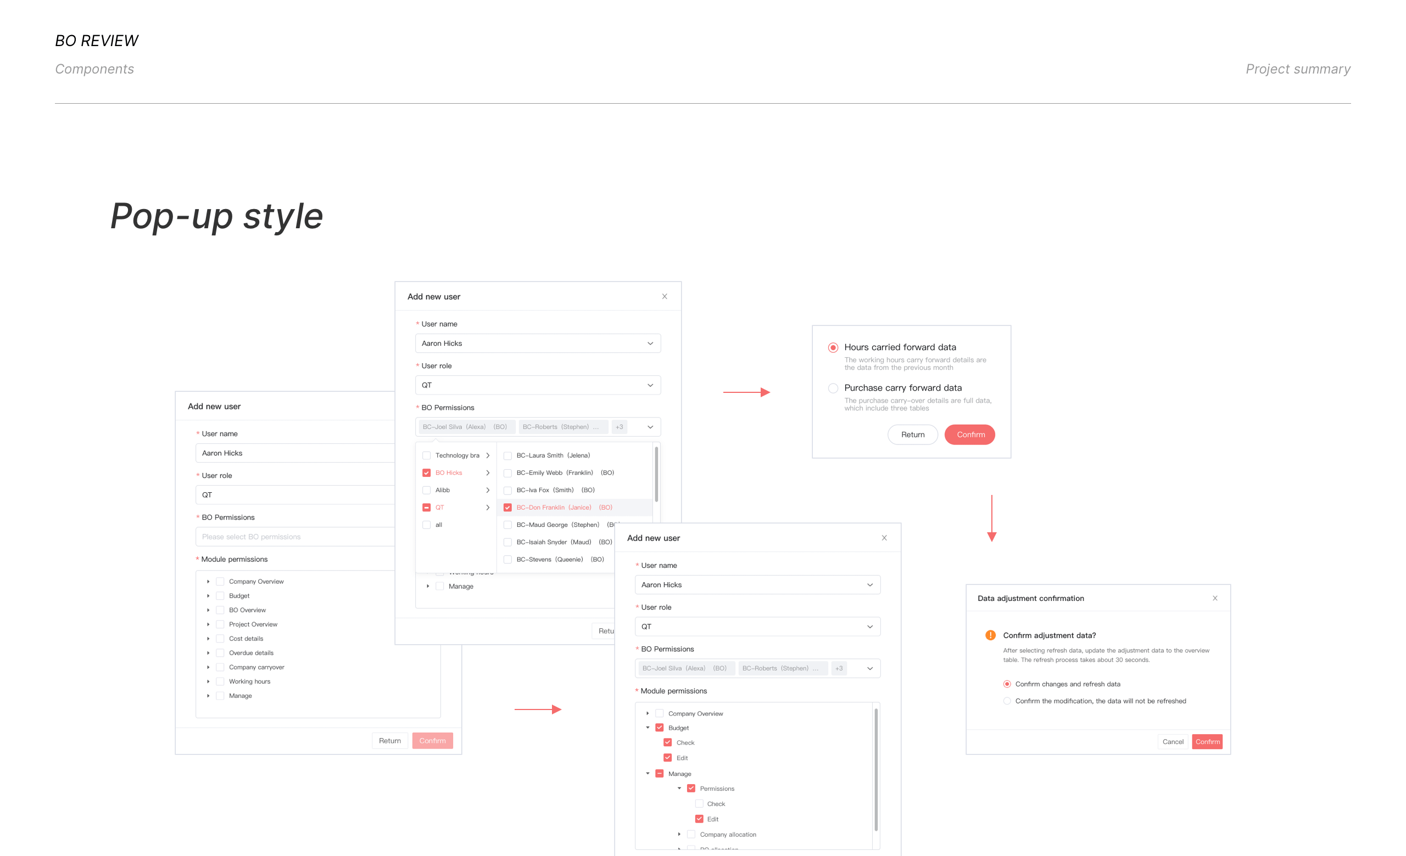This screenshot has width=1406, height=856.
Task: Click the Components header label
Action: click(94, 69)
